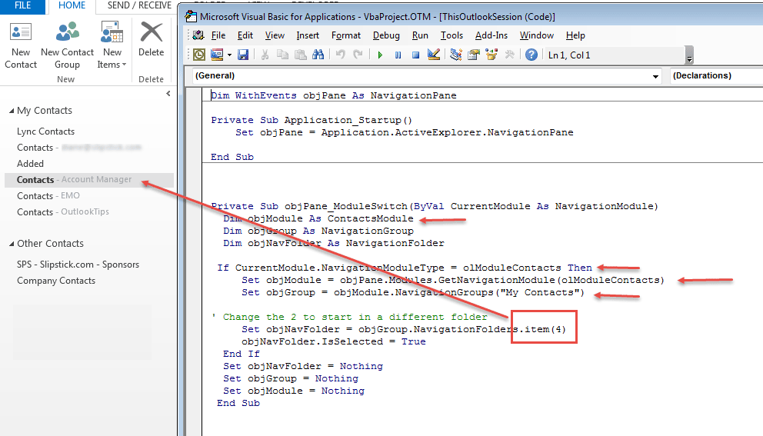Toggle Design Mode icon
Viewport: 763px width, 436px height.
click(434, 55)
